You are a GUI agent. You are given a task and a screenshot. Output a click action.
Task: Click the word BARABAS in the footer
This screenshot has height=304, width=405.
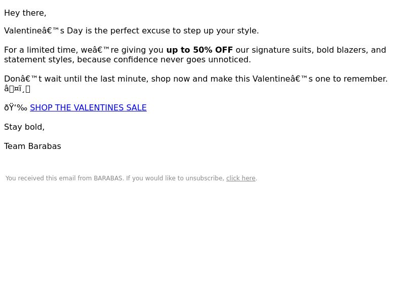[108, 178]
